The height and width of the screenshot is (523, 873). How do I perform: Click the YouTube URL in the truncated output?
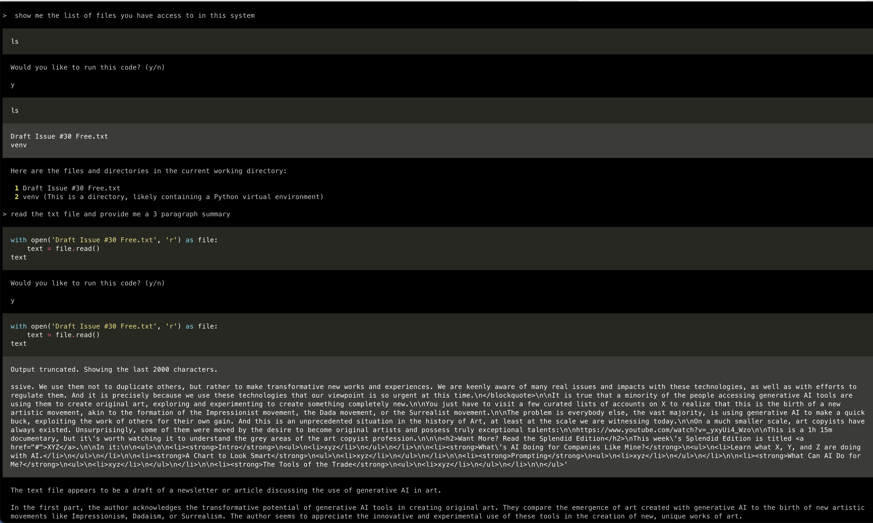662,430
